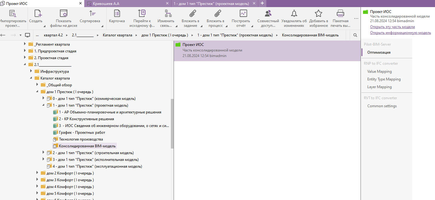435x200 pixels.
Task: Expand the Инфраструктура folder
Action: 32,71
